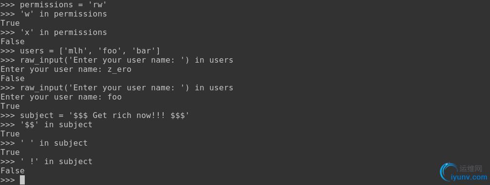This screenshot has height=185, width=490.
Task: Click the iyunv.com watermark text
Action: point(469,178)
